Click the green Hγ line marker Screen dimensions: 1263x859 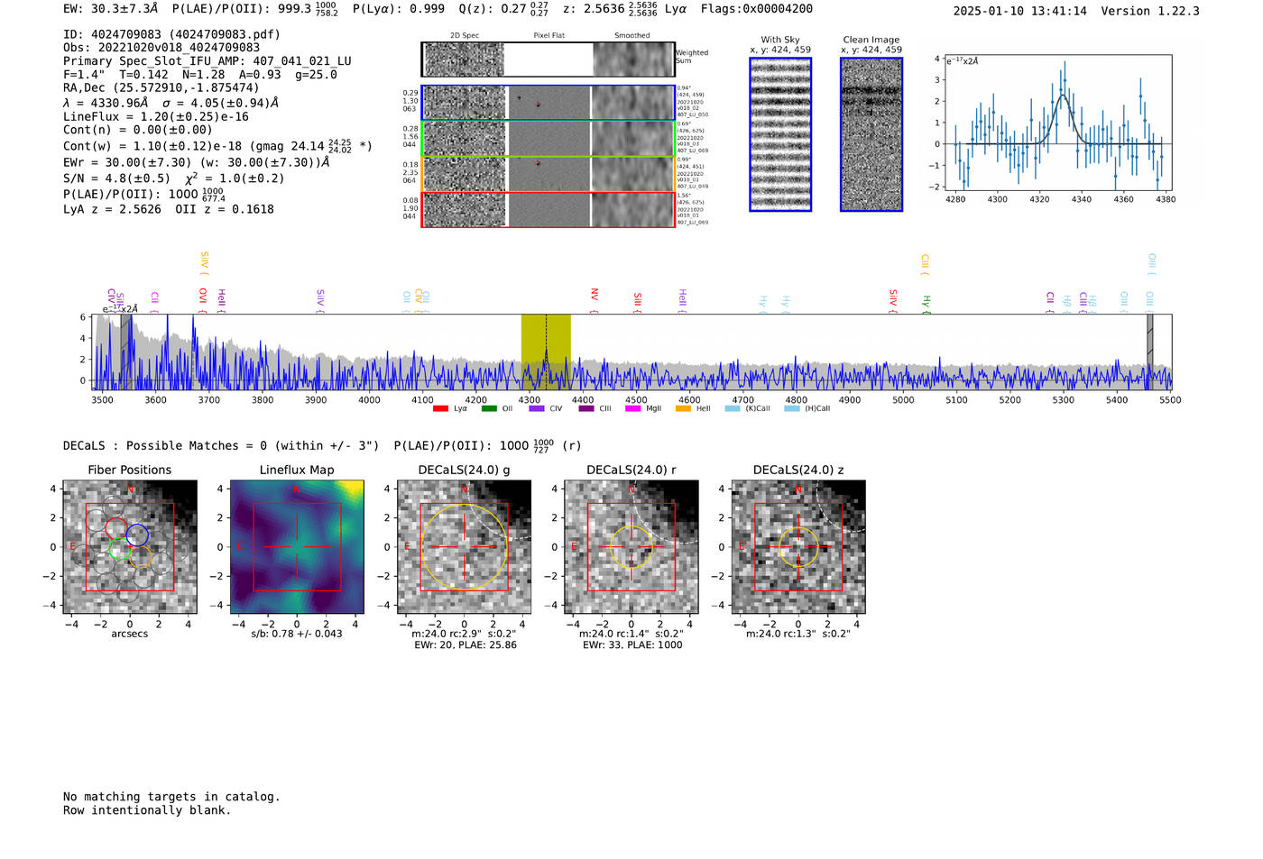pos(926,302)
